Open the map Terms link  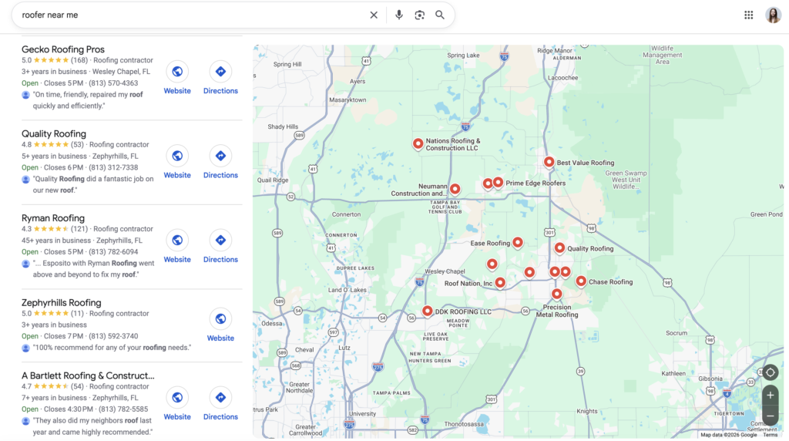coord(770,435)
